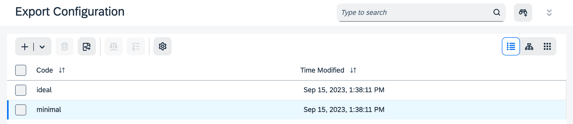
Task: Click the delete trash icon
Action: click(x=65, y=47)
